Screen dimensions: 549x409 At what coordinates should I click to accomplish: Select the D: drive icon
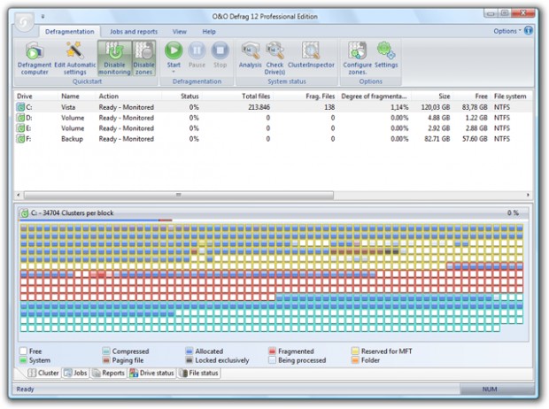point(20,118)
